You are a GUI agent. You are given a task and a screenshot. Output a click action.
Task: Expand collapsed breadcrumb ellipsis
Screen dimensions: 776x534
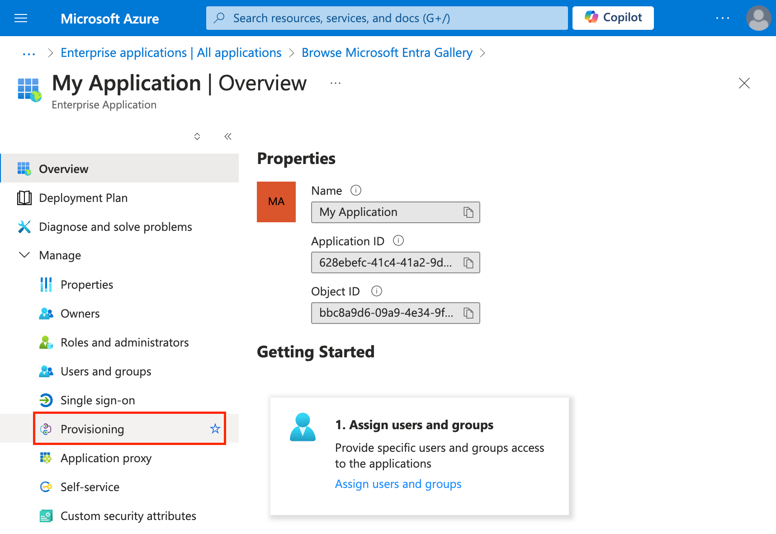(29, 53)
